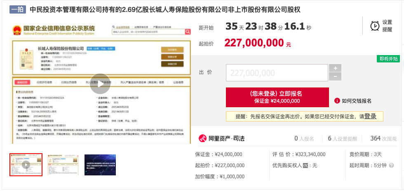Click the 即将开始 green status tag

click(388, 59)
